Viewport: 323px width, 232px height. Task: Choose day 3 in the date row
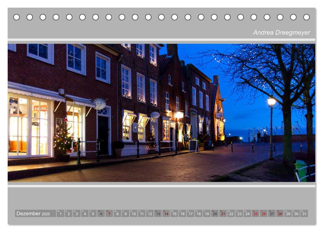pyautogui.click(x=77, y=213)
